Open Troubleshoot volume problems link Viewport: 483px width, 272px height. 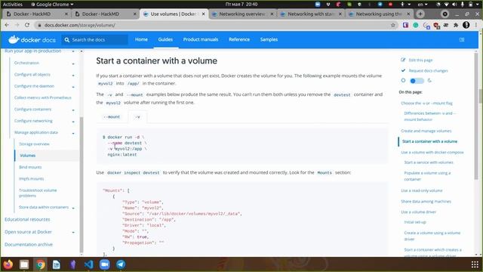coord(38,193)
